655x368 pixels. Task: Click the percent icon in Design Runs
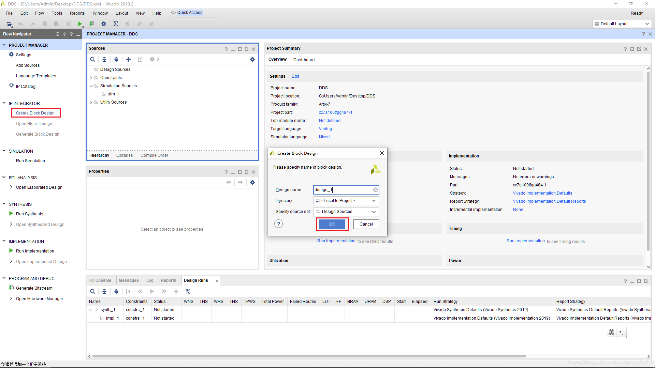(188, 291)
